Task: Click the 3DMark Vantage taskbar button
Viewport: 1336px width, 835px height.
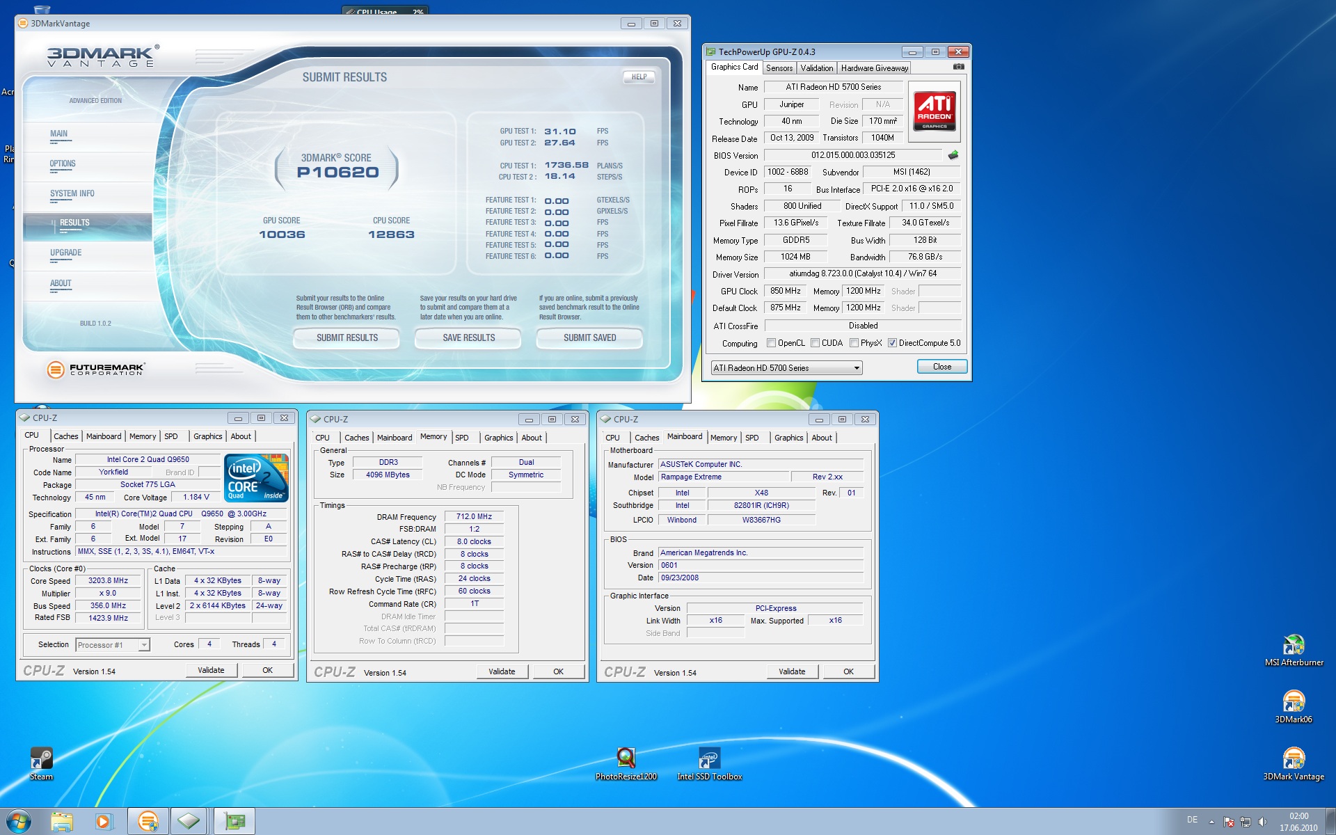Action: tap(148, 822)
